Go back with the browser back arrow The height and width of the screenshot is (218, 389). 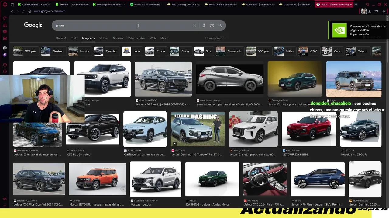pos(12,11)
